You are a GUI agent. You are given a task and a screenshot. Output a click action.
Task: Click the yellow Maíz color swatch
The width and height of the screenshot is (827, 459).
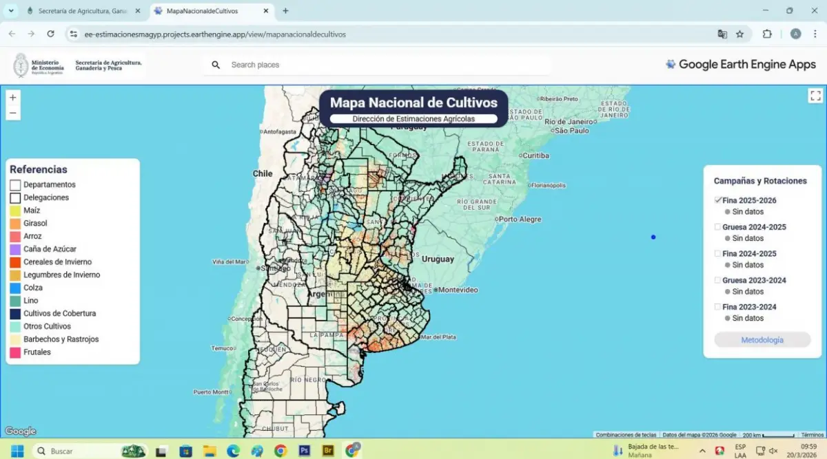click(x=14, y=210)
